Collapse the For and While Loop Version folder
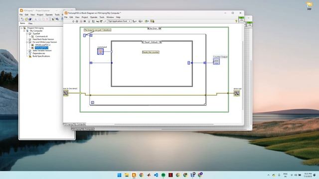319x179 pixels. tap(27, 42)
